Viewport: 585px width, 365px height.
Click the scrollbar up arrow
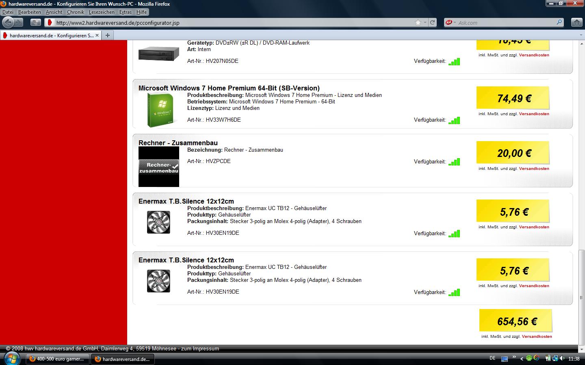[581, 43]
